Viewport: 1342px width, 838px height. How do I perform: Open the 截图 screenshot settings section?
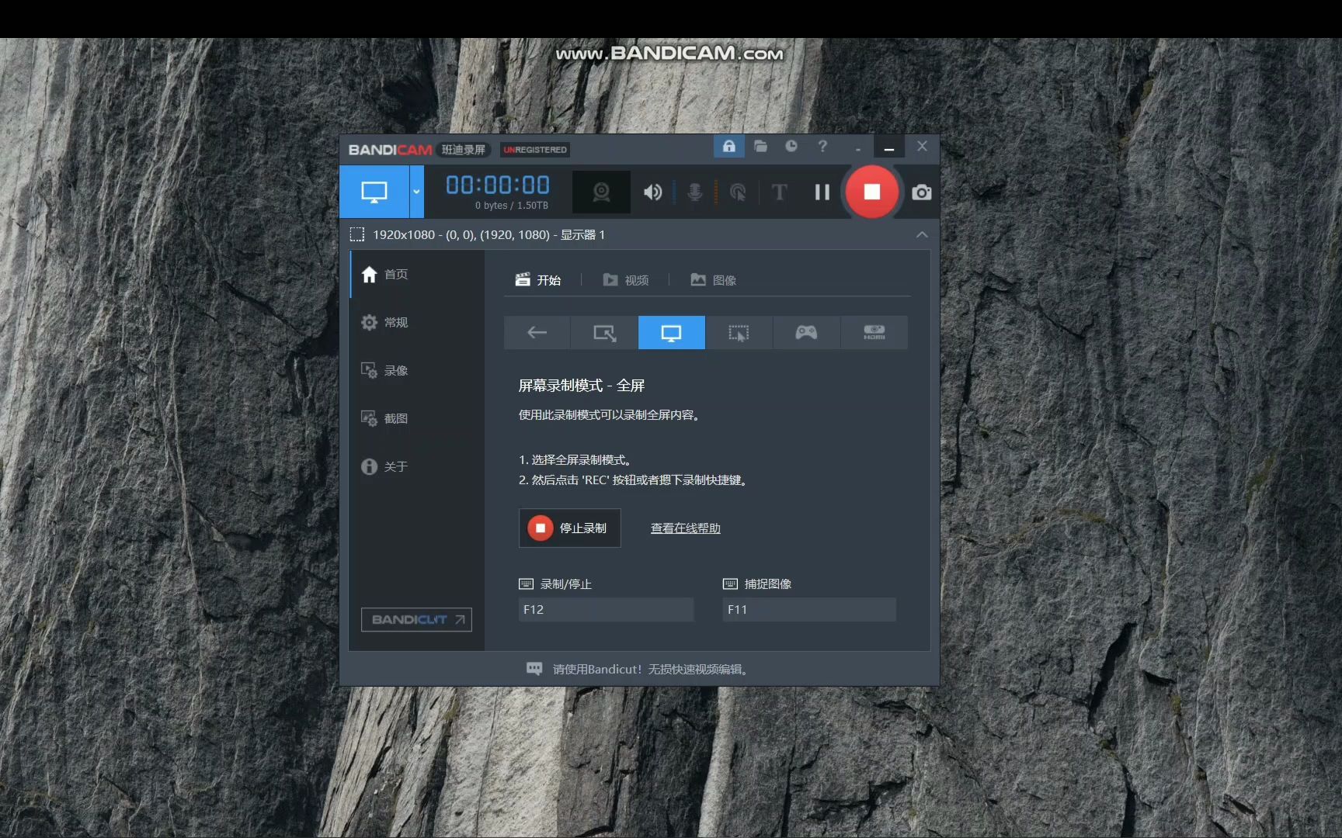click(417, 418)
